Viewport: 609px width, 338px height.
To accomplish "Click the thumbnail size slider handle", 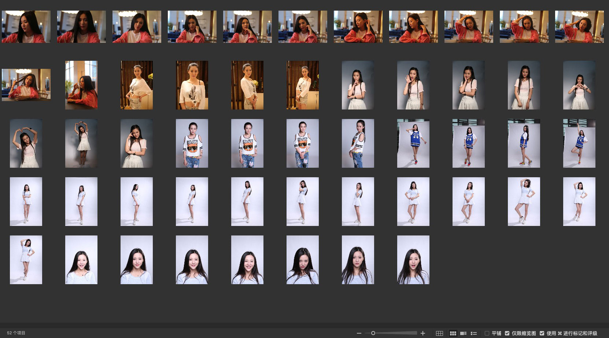I will [373, 333].
